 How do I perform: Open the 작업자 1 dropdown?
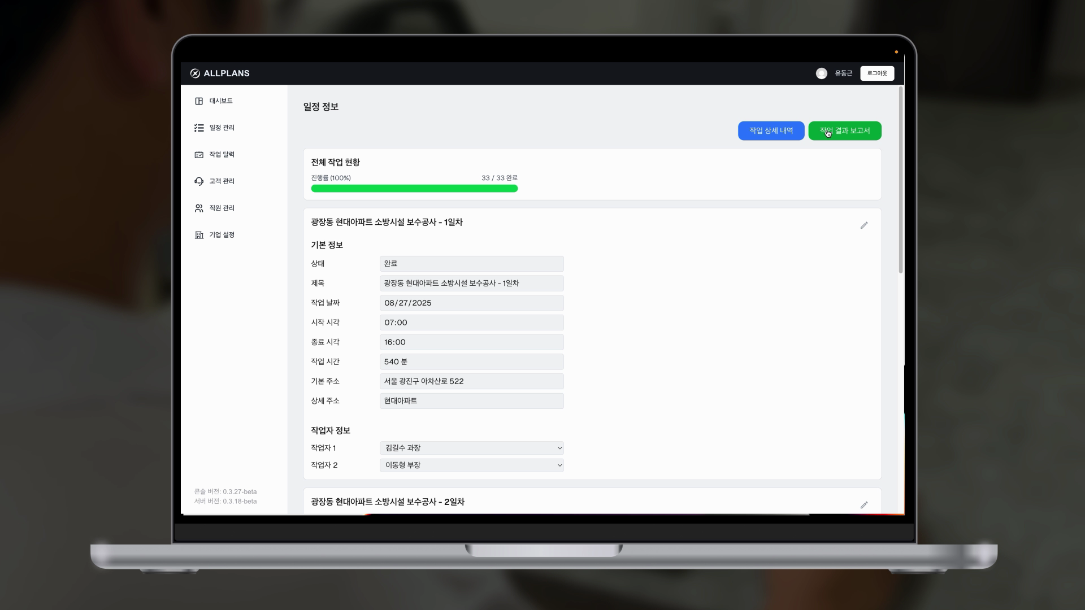point(471,448)
